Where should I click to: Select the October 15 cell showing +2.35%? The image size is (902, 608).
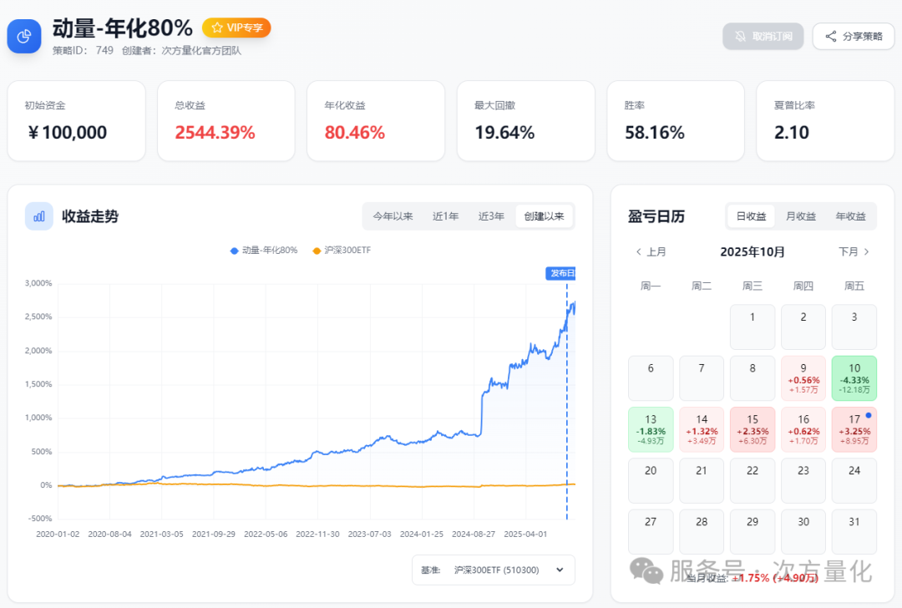[752, 429]
